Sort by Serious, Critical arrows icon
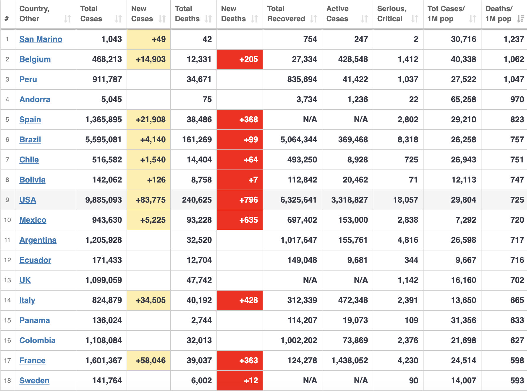Viewport: 527px width, 391px height. point(415,19)
